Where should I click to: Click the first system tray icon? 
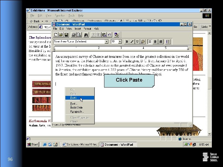(x=186, y=144)
